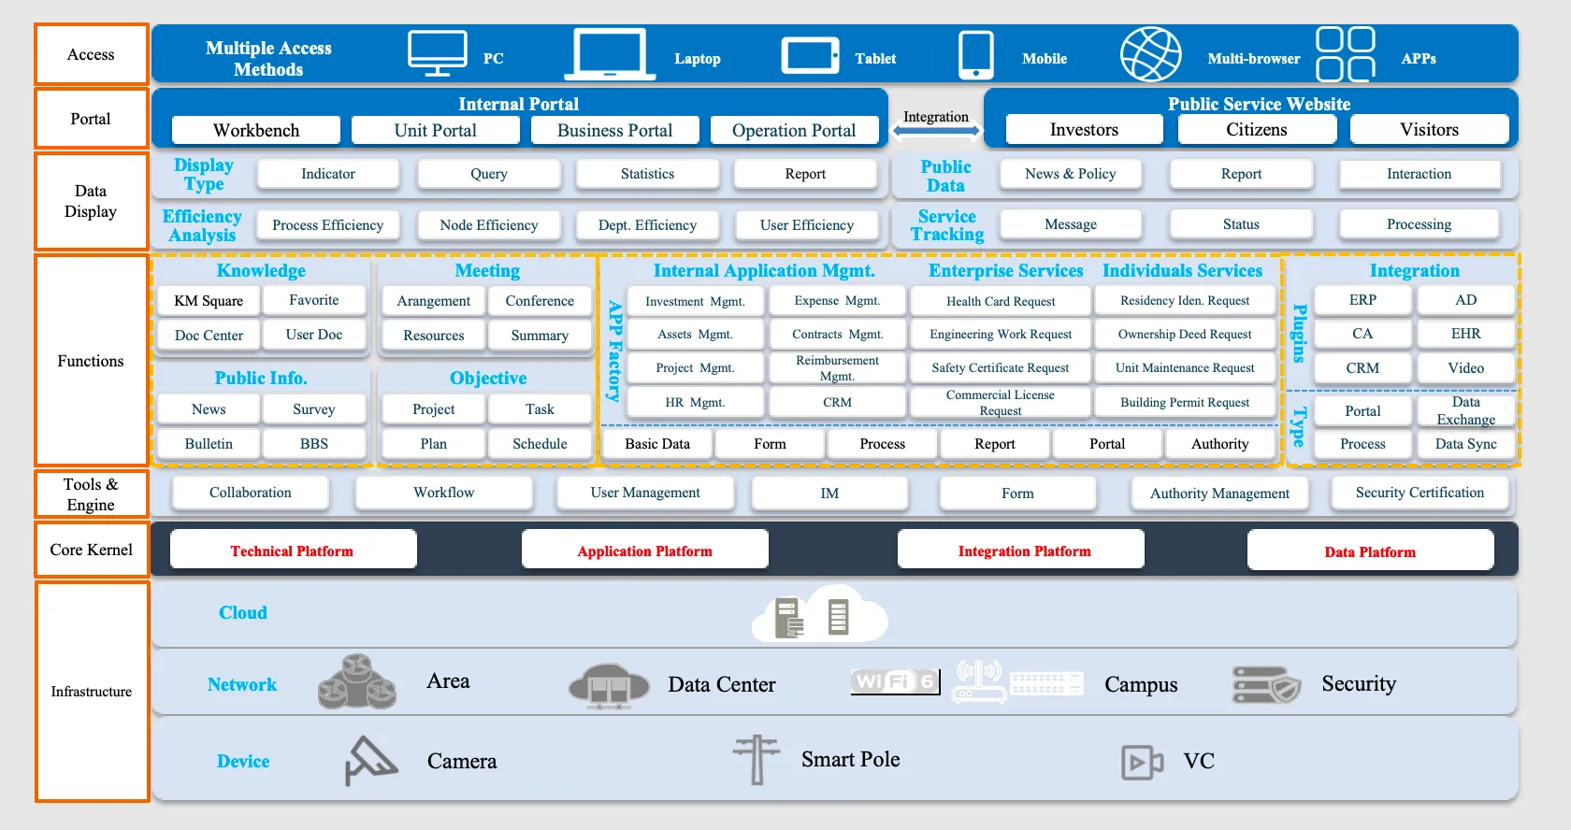The height and width of the screenshot is (830, 1571).
Task: Click the VC video icon
Action: (x=1142, y=762)
